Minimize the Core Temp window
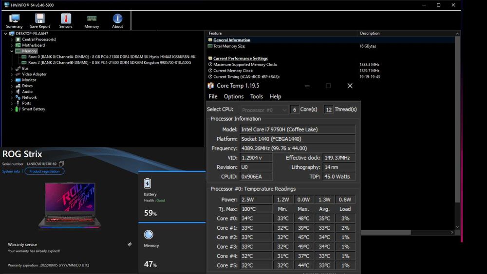 pyautogui.click(x=307, y=86)
